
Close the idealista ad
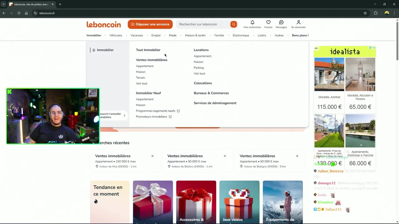[374, 48]
